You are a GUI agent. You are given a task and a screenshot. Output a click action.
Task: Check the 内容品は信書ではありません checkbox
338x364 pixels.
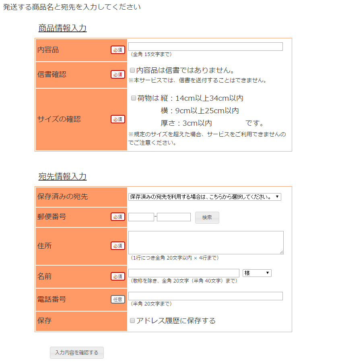click(x=132, y=70)
